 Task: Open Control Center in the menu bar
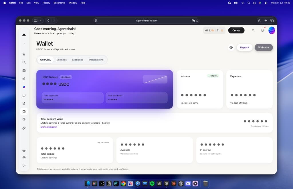(x=266, y=3)
